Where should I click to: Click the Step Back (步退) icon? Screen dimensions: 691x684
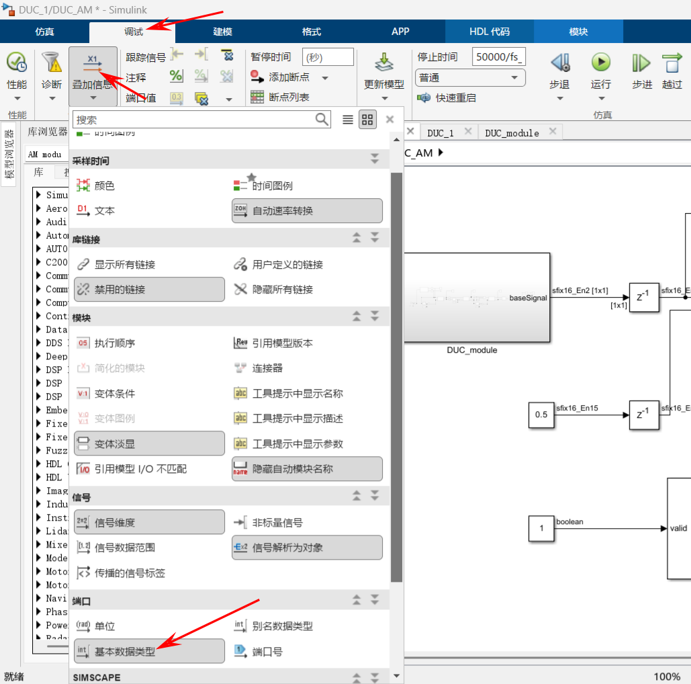pos(559,63)
